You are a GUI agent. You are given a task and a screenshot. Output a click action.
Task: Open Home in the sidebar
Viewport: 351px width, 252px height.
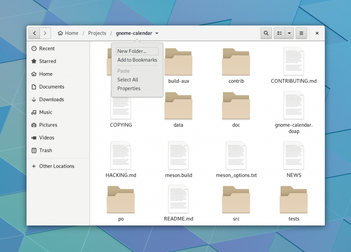click(58, 74)
